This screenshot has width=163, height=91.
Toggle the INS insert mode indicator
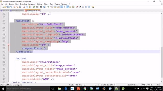coord(158,85)
